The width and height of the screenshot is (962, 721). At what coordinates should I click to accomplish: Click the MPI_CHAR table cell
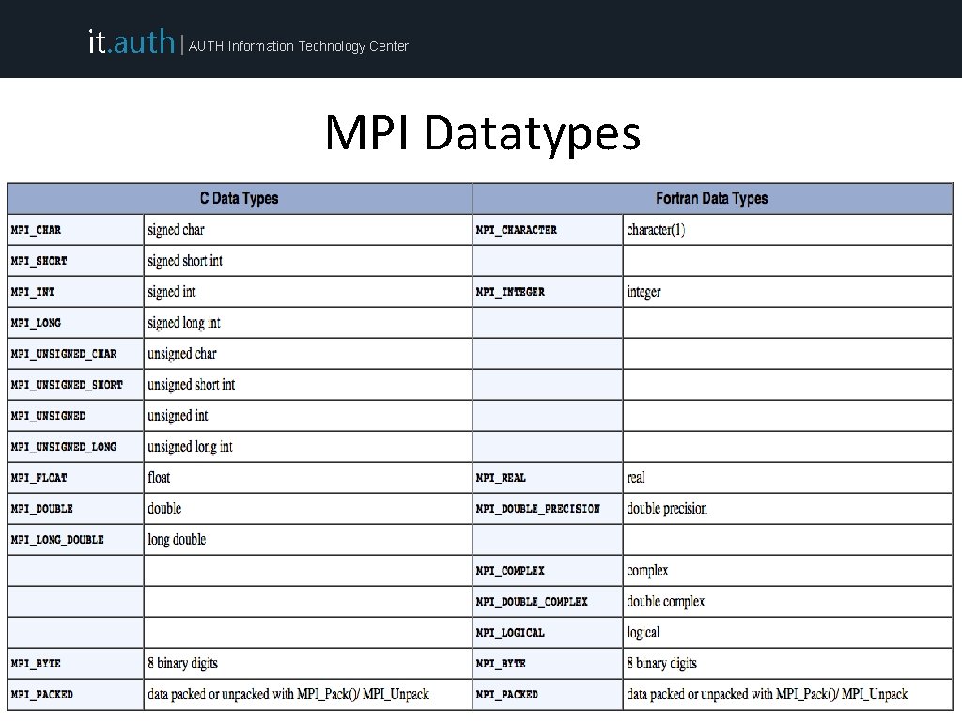(75, 230)
